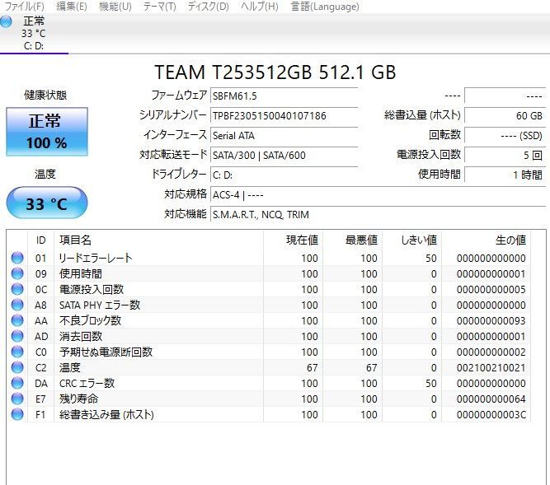Click the status icon for 総書き込み量 (ホスト) row
The height and width of the screenshot is (485, 550).
click(x=17, y=414)
